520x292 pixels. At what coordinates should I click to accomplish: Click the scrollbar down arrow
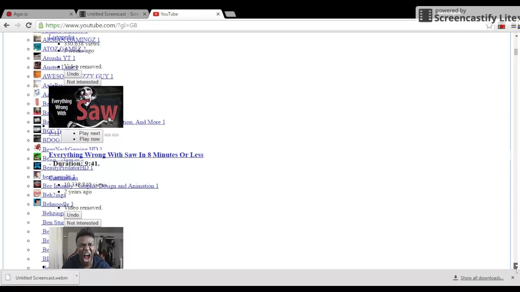(x=516, y=266)
